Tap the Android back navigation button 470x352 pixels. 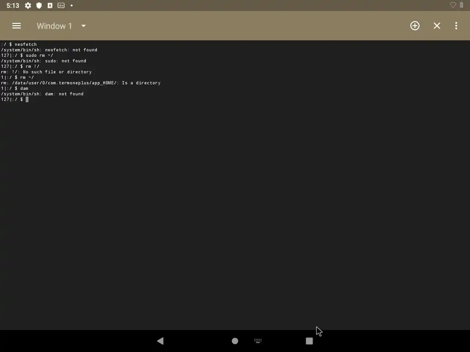pos(160,341)
